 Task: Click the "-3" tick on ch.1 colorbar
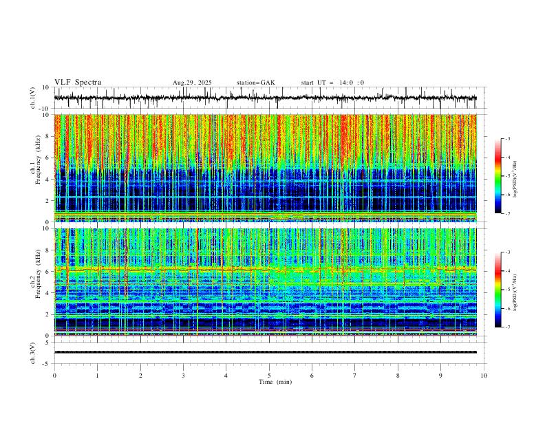click(x=507, y=138)
